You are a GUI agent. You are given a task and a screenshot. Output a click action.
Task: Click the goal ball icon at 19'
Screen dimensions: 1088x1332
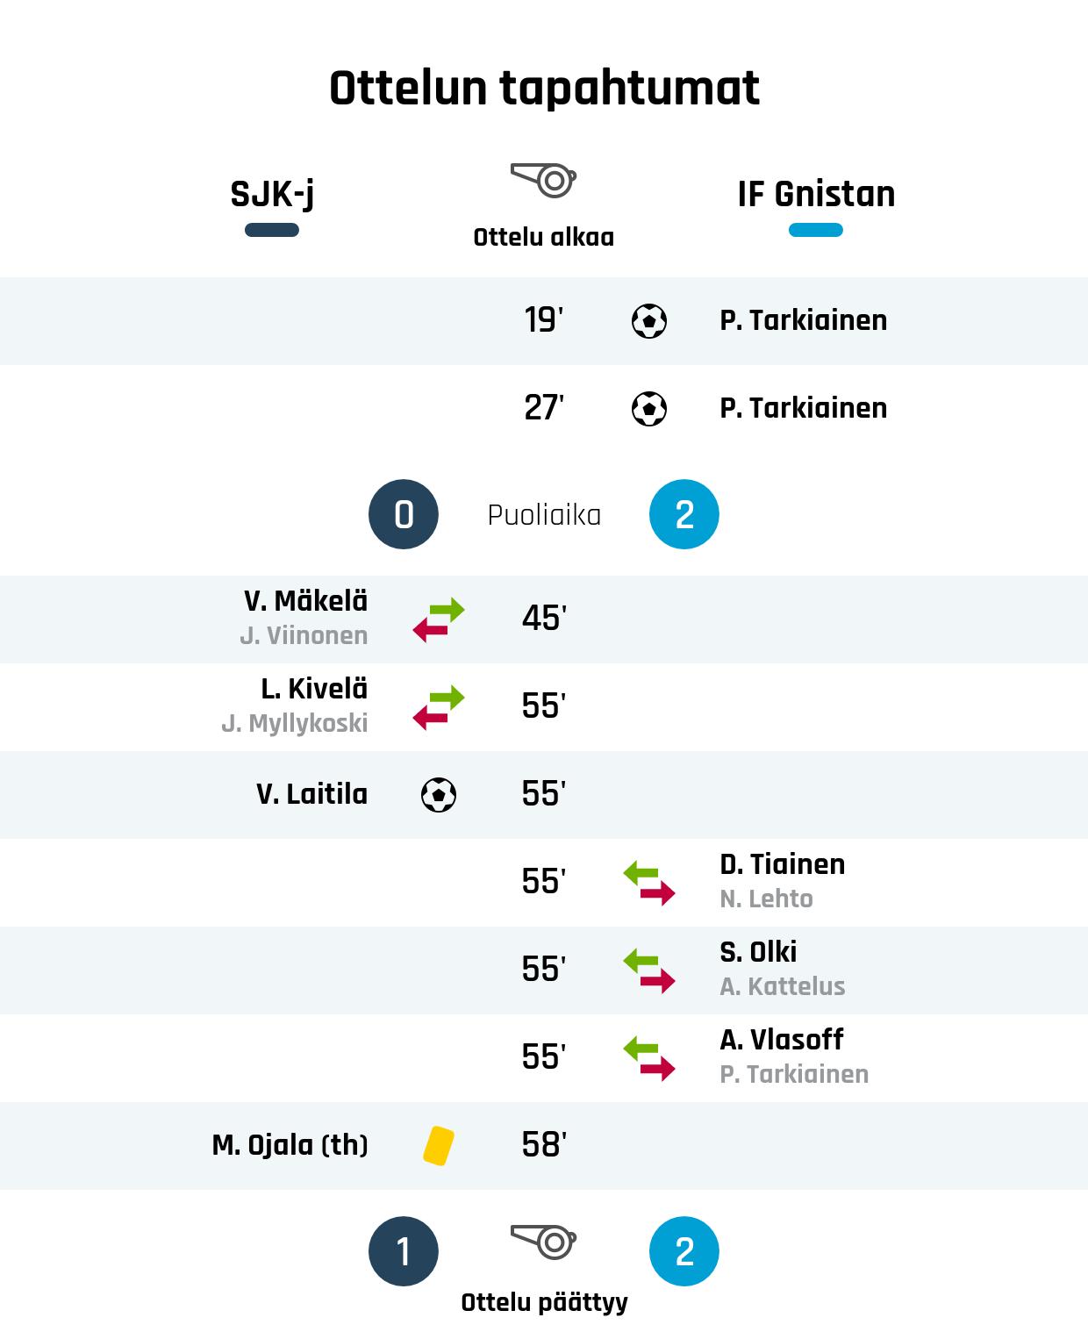pyautogui.click(x=649, y=321)
